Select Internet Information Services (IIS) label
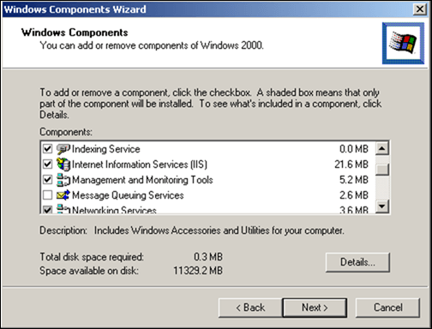This screenshot has height=329, width=432. tap(140, 164)
